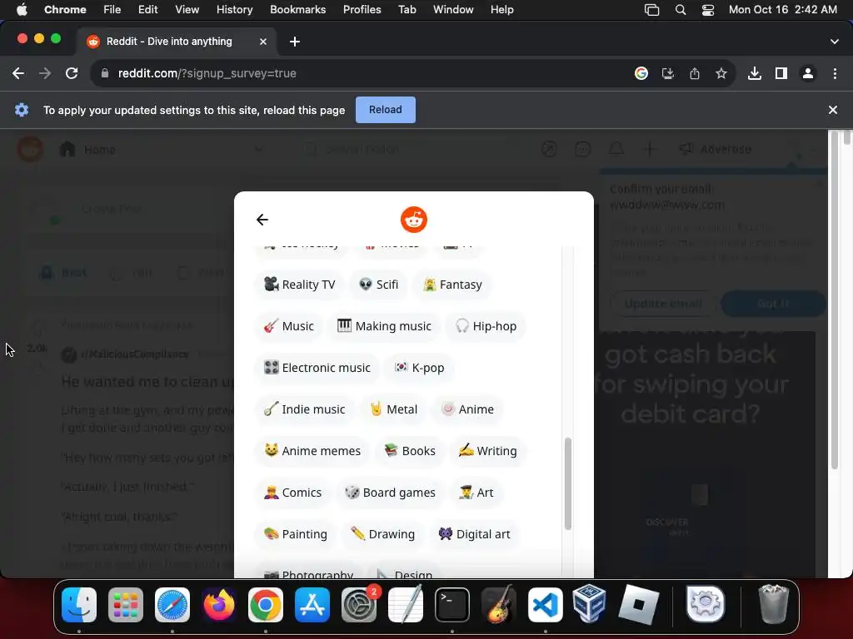Open Control Center in menu bar
The height and width of the screenshot is (639, 853).
pos(708,10)
